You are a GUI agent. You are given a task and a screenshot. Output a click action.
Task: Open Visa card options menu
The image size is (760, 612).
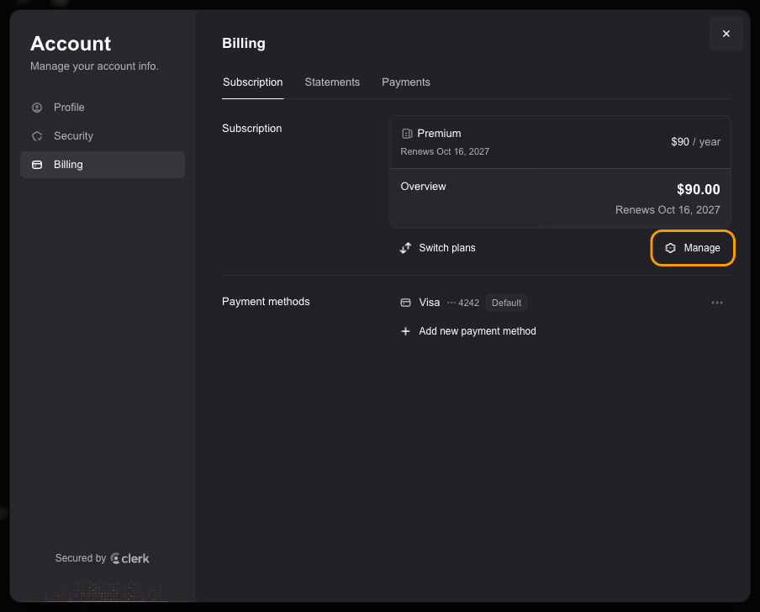tap(717, 303)
